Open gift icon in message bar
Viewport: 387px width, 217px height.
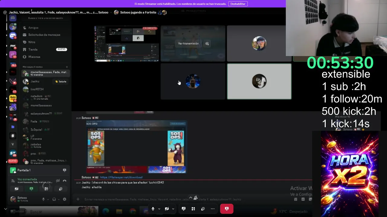click(296, 199)
